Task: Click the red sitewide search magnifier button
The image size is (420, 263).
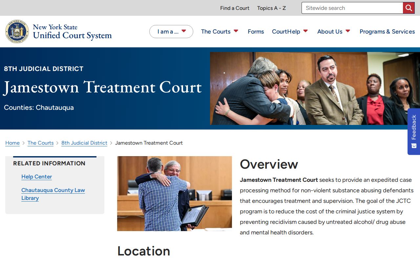Action: point(409,8)
